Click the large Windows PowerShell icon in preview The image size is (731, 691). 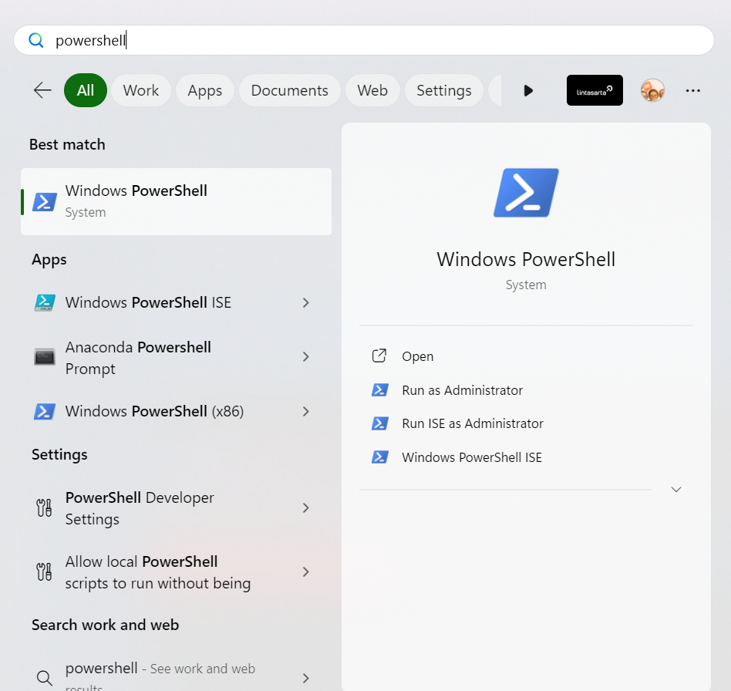pos(526,193)
